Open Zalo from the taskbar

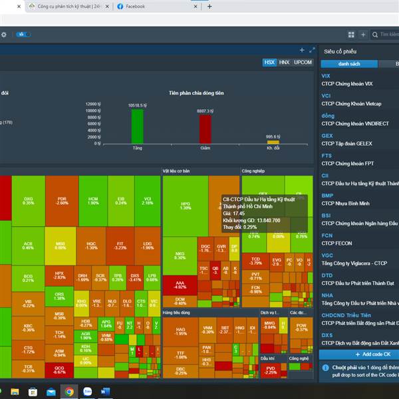87,392
